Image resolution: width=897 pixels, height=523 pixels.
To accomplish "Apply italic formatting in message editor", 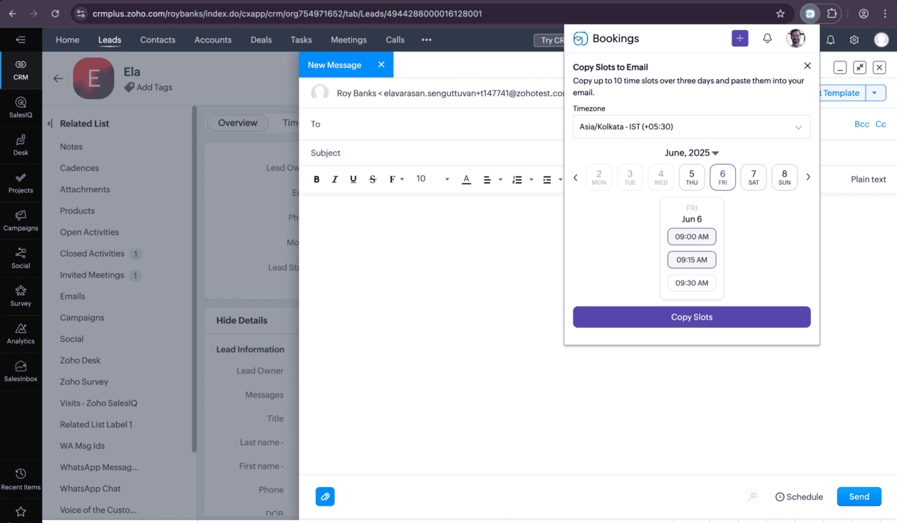I will click(x=335, y=180).
